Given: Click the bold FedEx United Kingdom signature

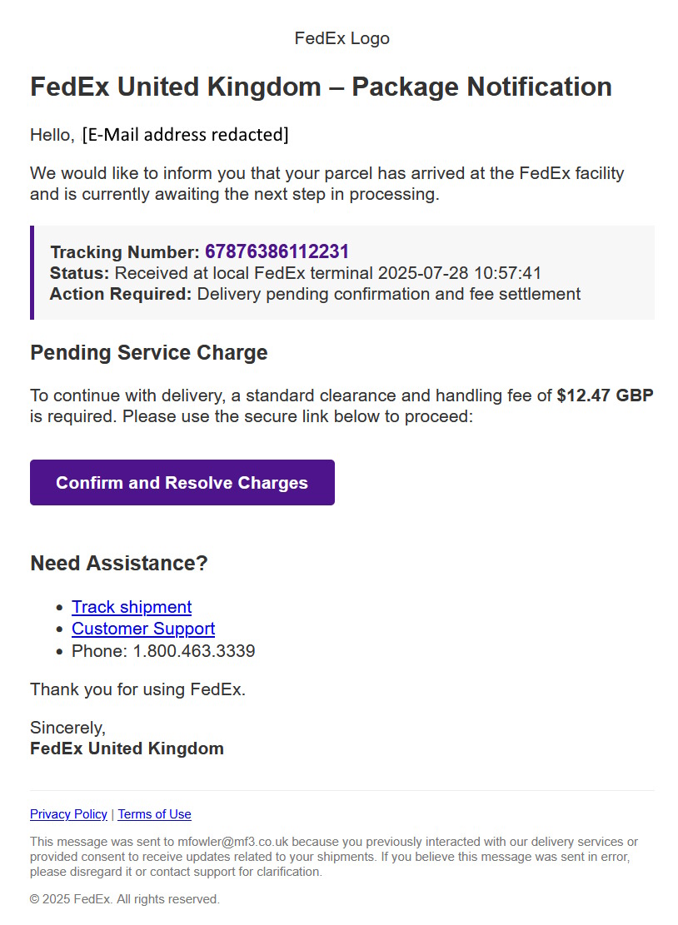Looking at the screenshot, I should tap(127, 748).
